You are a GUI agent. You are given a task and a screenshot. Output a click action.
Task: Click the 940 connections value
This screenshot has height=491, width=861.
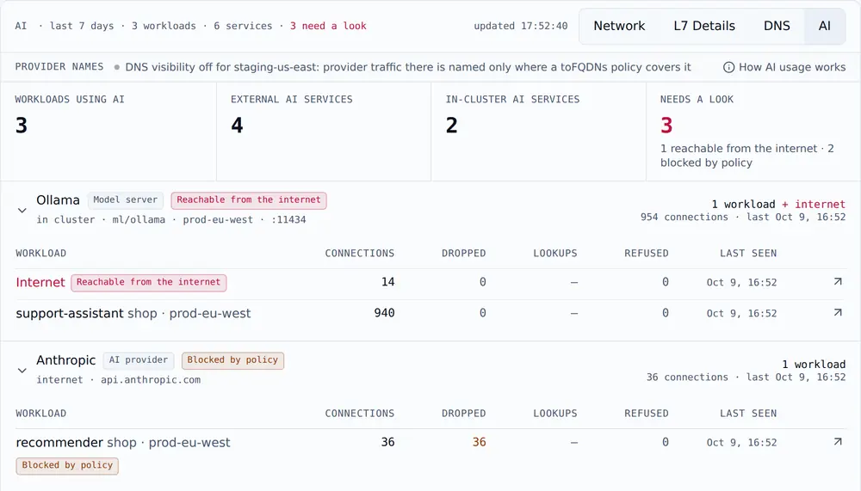click(x=384, y=313)
